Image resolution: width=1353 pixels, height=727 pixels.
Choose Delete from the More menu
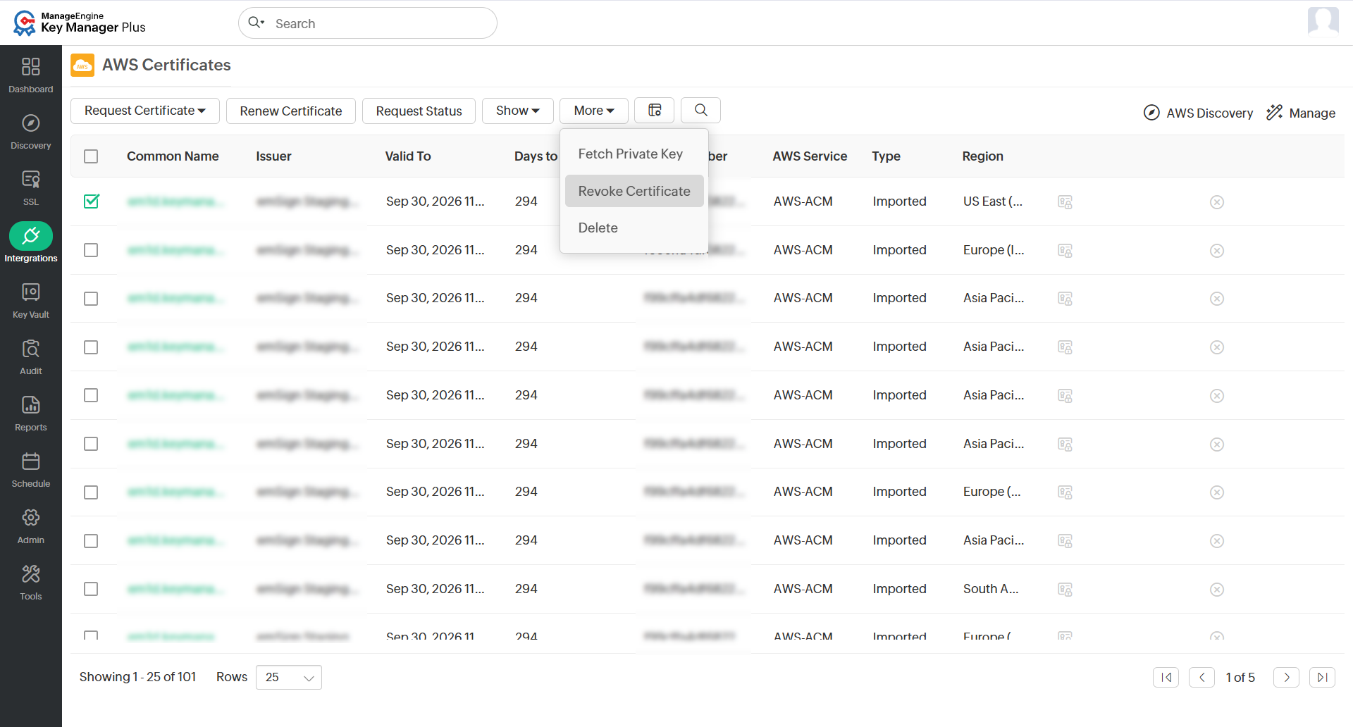click(x=598, y=228)
